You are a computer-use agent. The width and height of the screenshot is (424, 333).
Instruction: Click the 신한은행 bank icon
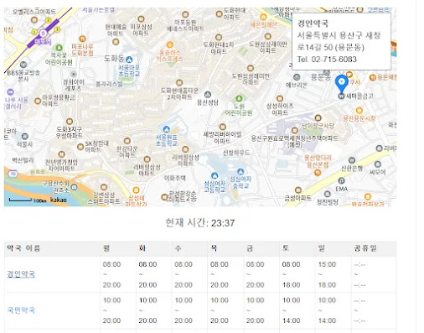pos(352,160)
